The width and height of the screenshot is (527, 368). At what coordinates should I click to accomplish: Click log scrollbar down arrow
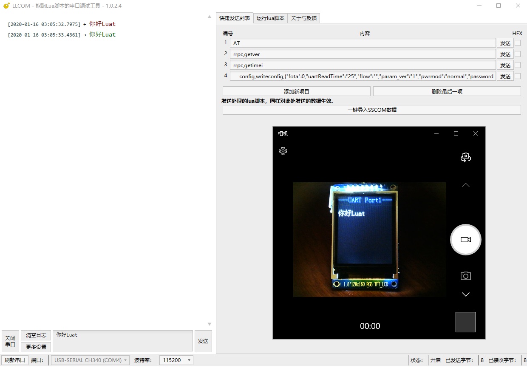click(209, 324)
